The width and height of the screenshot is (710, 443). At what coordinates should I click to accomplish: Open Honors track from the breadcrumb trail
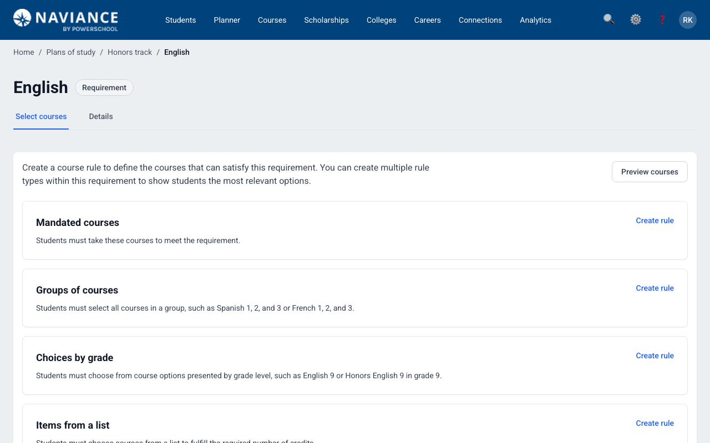(129, 52)
